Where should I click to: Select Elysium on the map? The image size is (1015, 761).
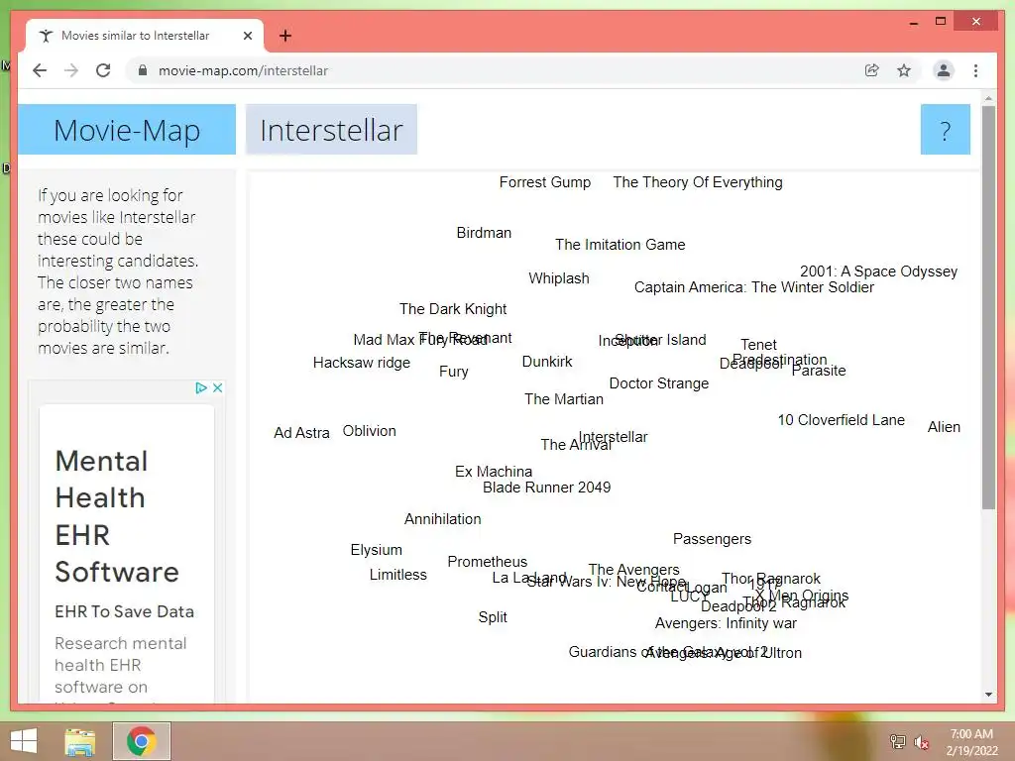coord(376,550)
